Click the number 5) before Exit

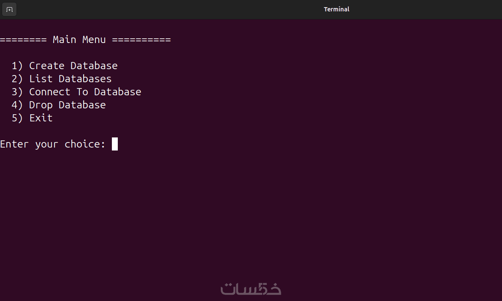pos(17,118)
